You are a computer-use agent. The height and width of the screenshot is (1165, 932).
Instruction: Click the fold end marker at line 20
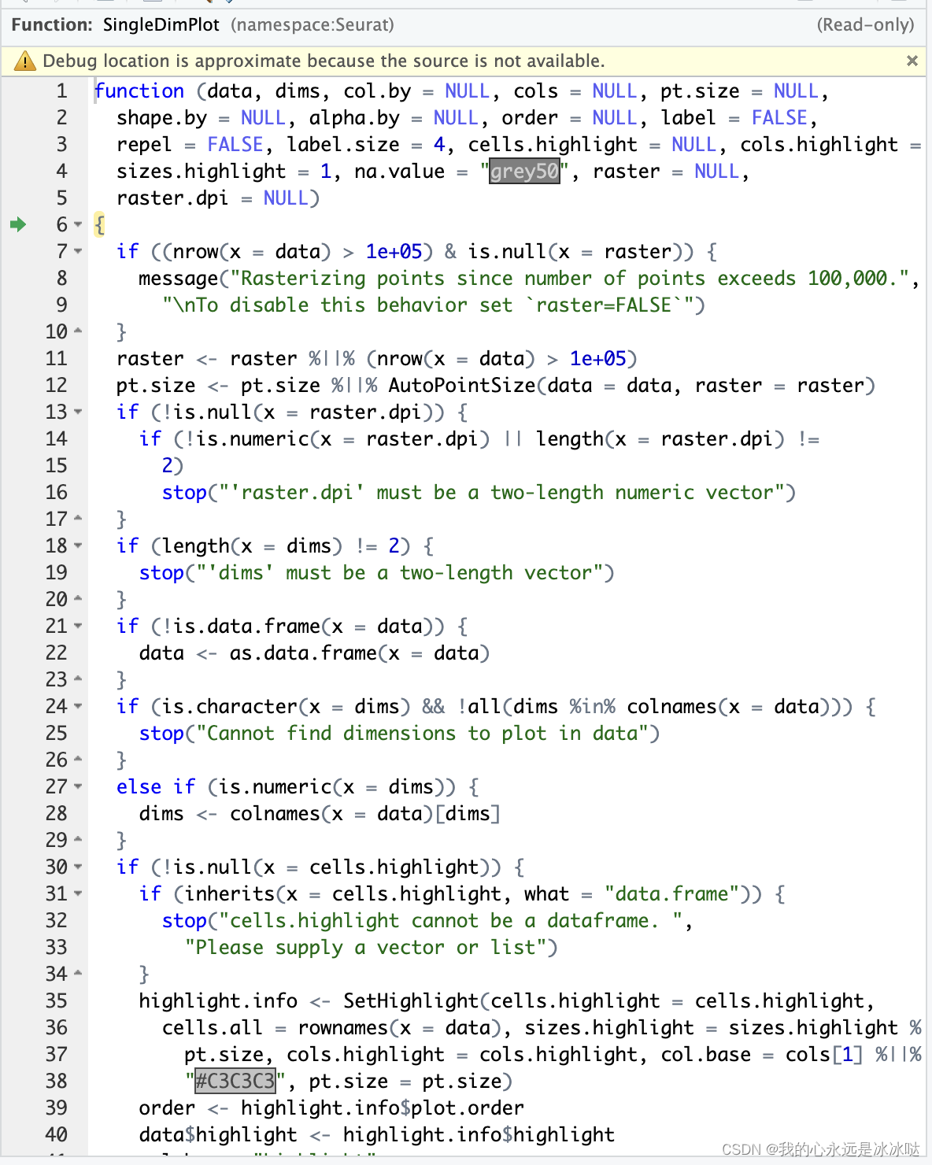[78, 599]
